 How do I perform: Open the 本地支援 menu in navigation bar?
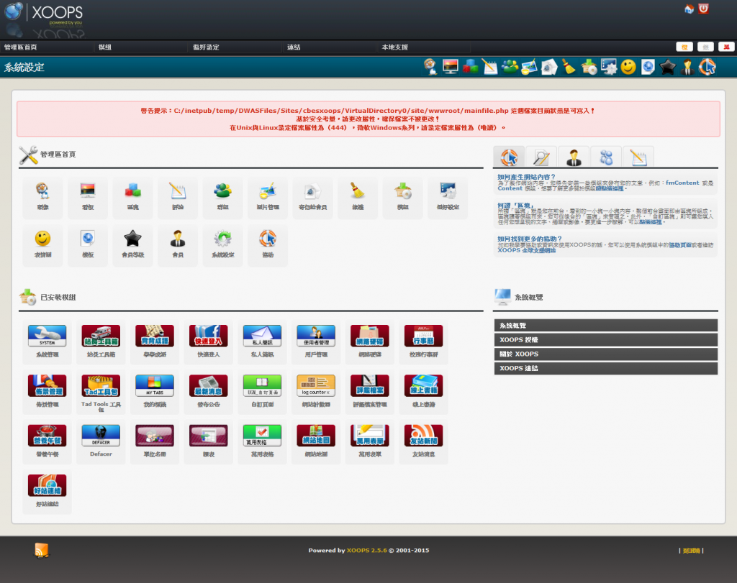[394, 47]
